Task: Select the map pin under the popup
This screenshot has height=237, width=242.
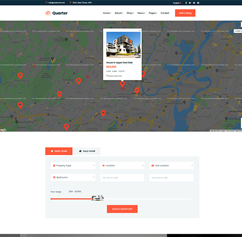Action: 123,84
